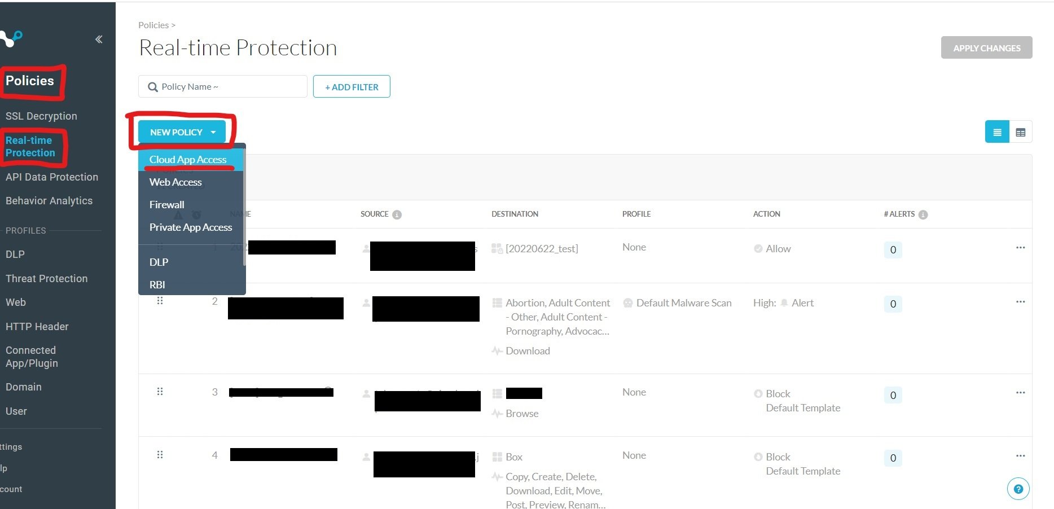The image size is (1054, 509).
Task: Select RBI in the New Policy menu
Action: (x=191, y=284)
